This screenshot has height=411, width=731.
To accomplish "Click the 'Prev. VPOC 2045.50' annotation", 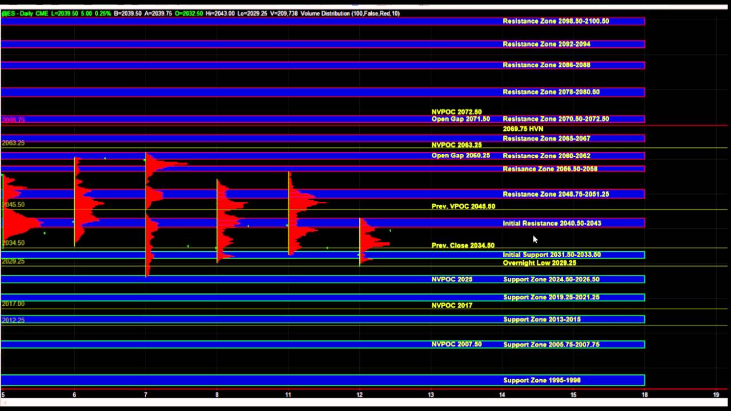I will click(463, 207).
